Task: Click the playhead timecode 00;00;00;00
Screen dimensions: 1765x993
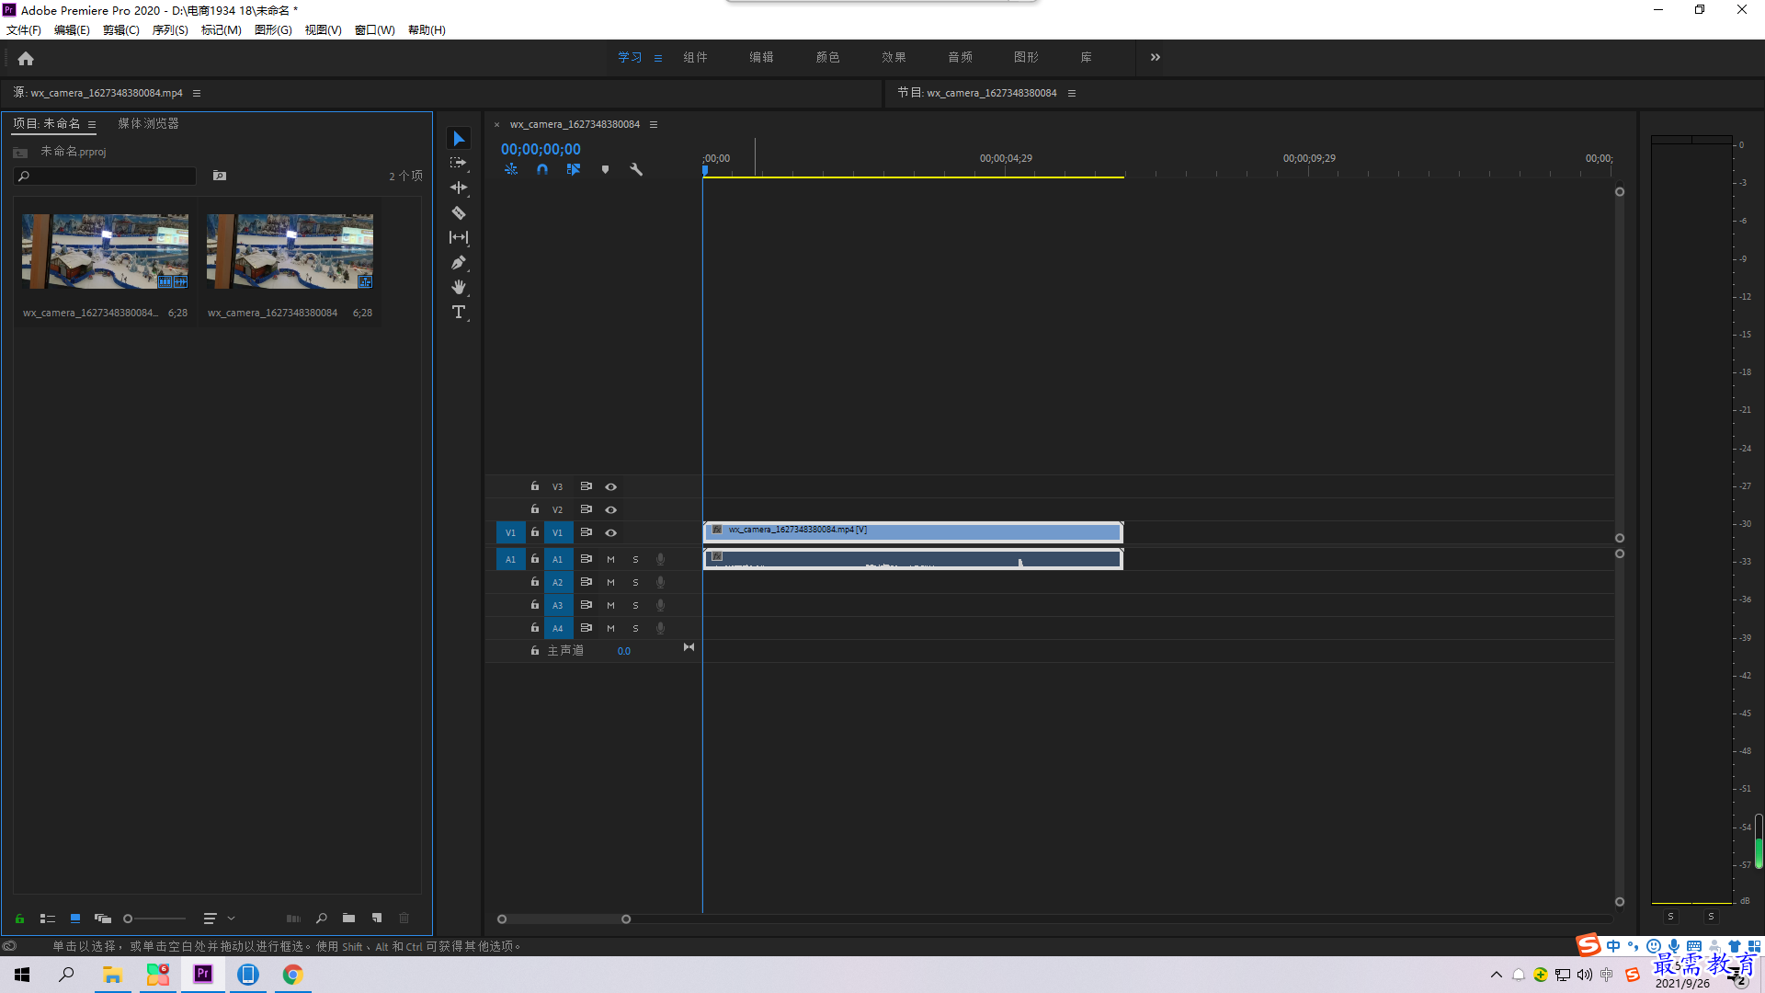Action: [x=541, y=149]
